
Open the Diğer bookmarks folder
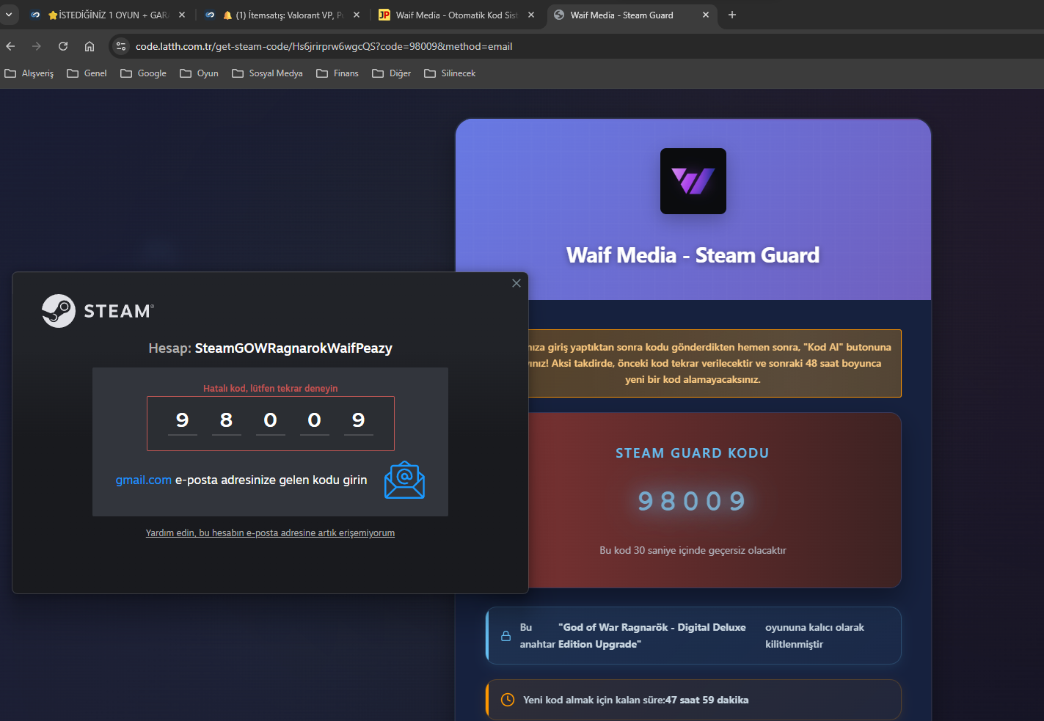point(392,73)
